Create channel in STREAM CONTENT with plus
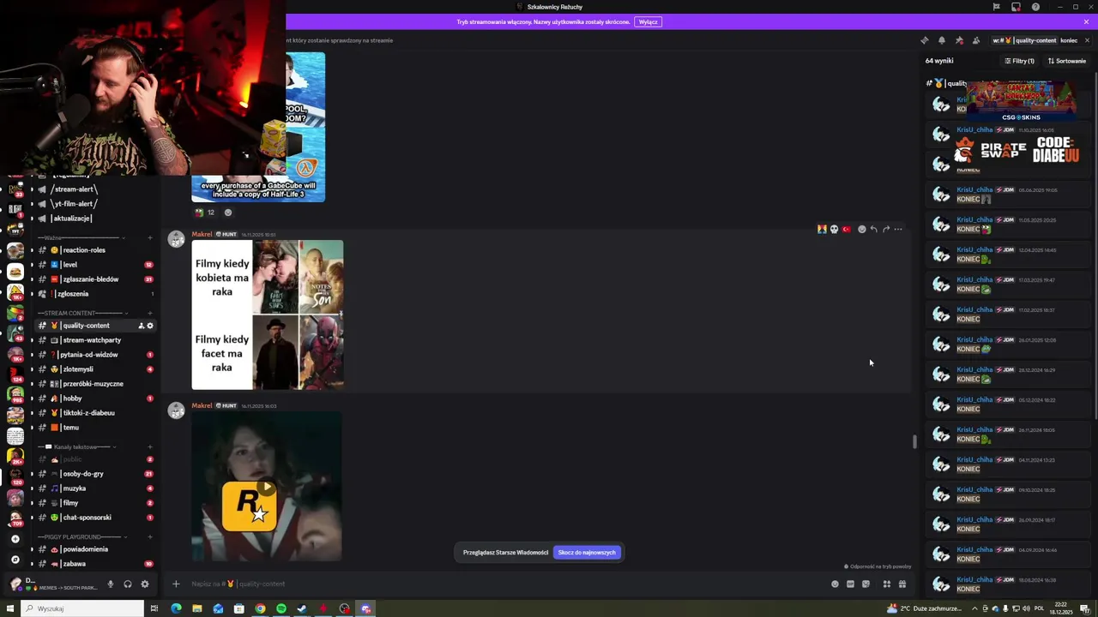1098x617 pixels. click(x=150, y=313)
